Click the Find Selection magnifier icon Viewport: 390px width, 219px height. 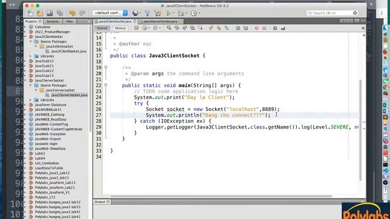coord(169,28)
